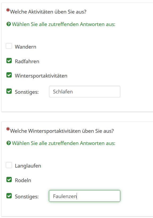Click the Radfahren label text
Screen dimensions: 153x218
[x=27, y=61]
